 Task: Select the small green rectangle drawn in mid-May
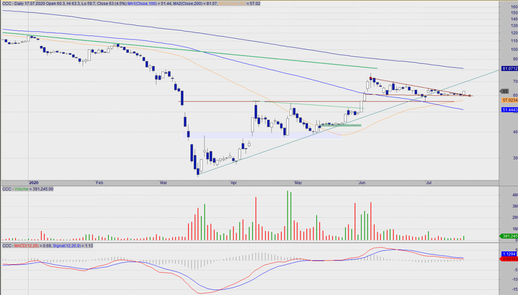tap(341, 125)
